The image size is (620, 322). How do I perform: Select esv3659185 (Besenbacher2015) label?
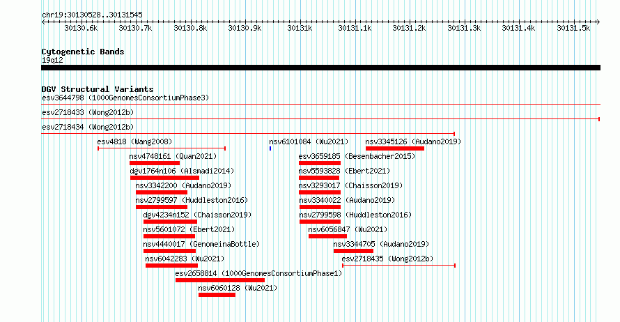357,156
